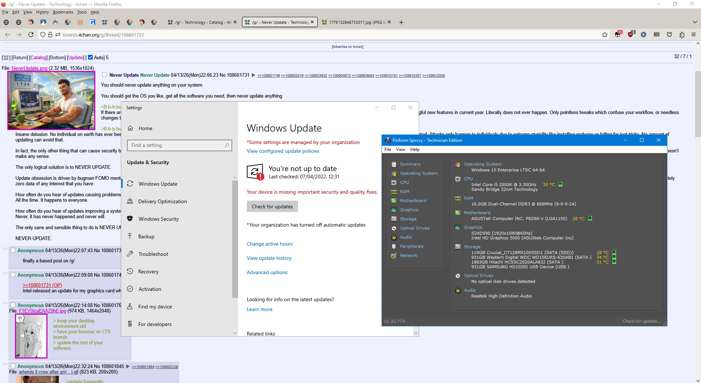Open Operating System in Speccy sidebar

[x=418, y=173]
